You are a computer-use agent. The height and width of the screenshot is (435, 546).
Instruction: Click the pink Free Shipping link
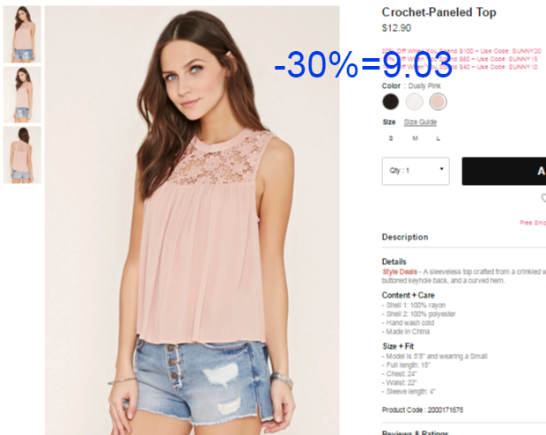[533, 223]
